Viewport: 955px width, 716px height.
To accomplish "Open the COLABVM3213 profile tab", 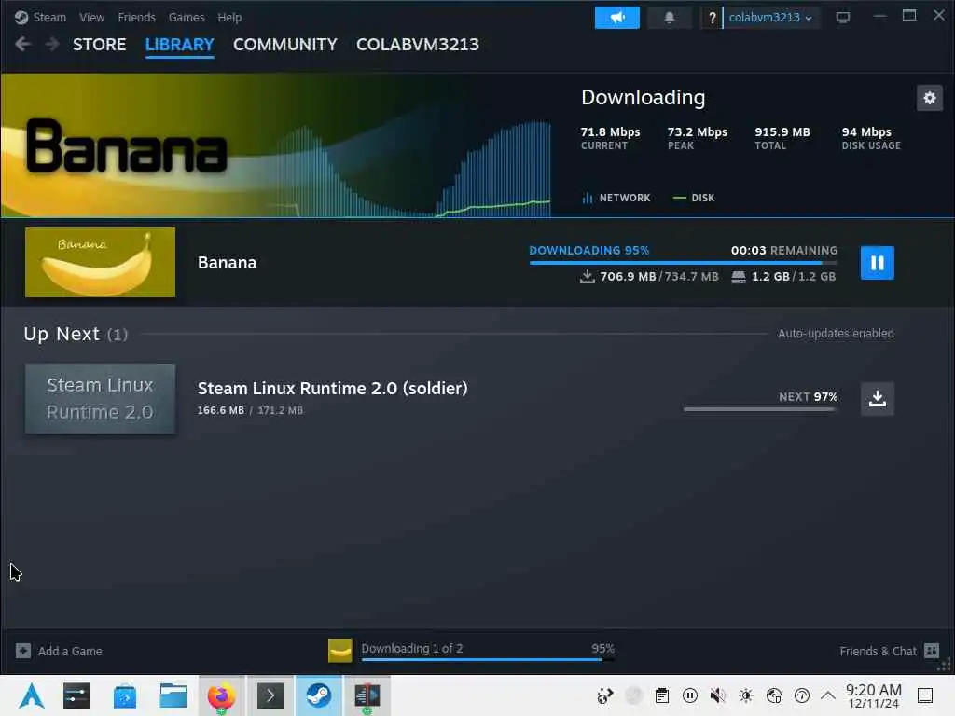I will point(418,45).
